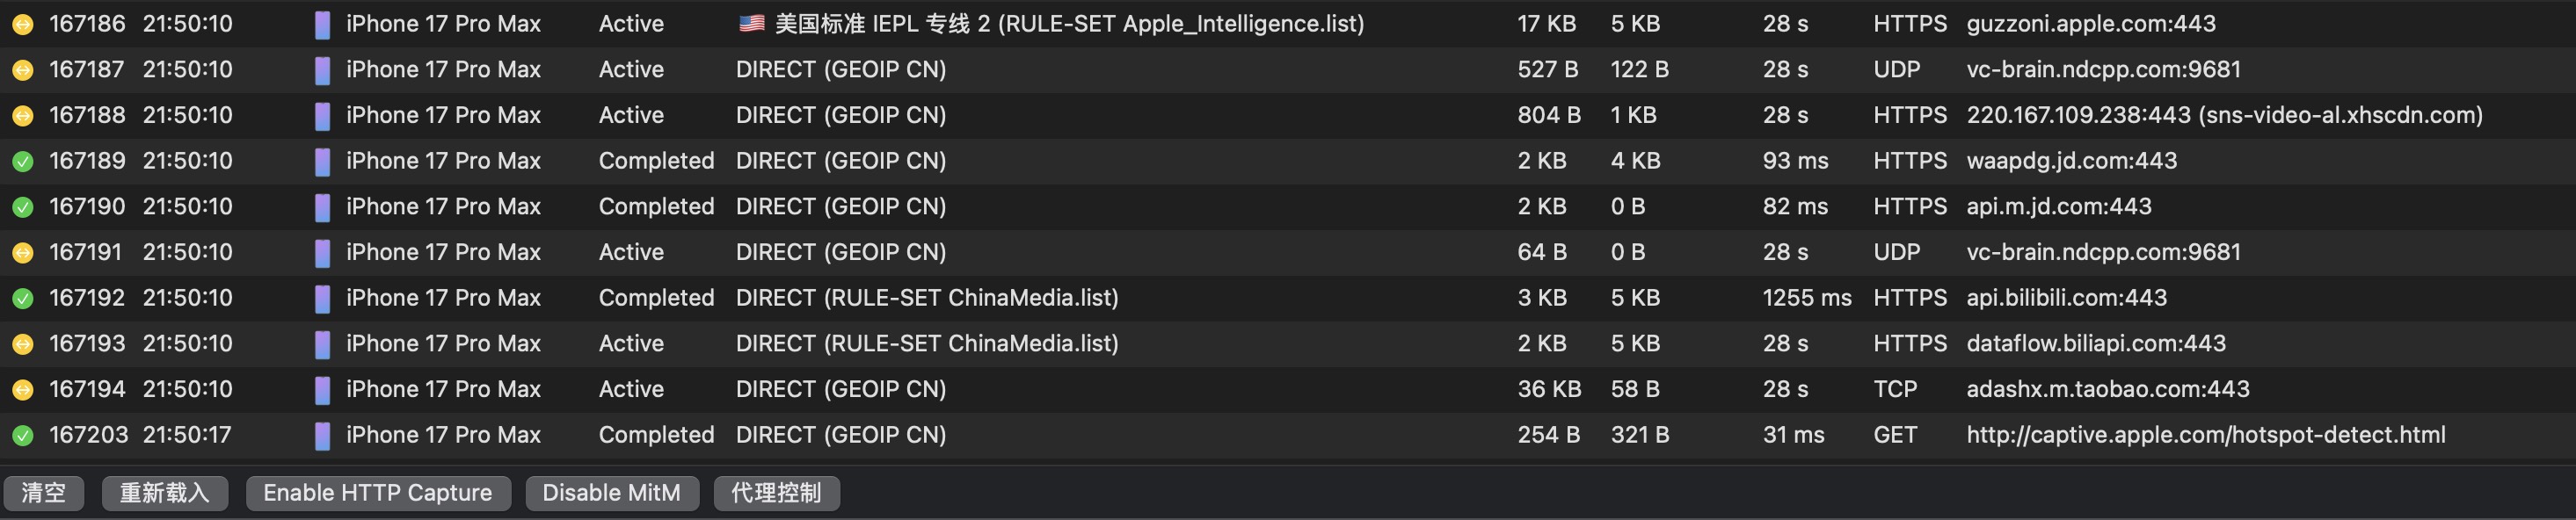
Task: Toggle Disable MitM
Action: (x=611, y=493)
